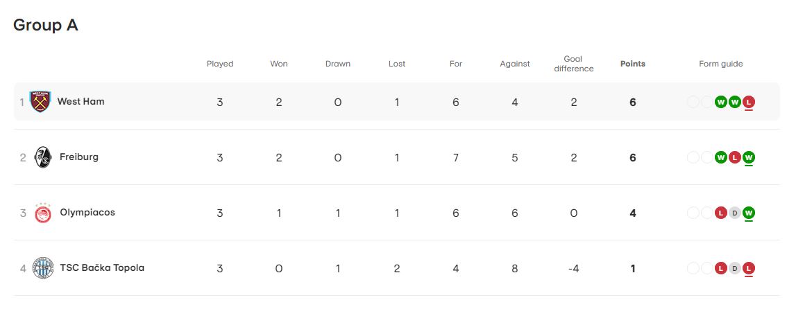
Task: Click the Goal difference column header
Action: [x=574, y=64]
